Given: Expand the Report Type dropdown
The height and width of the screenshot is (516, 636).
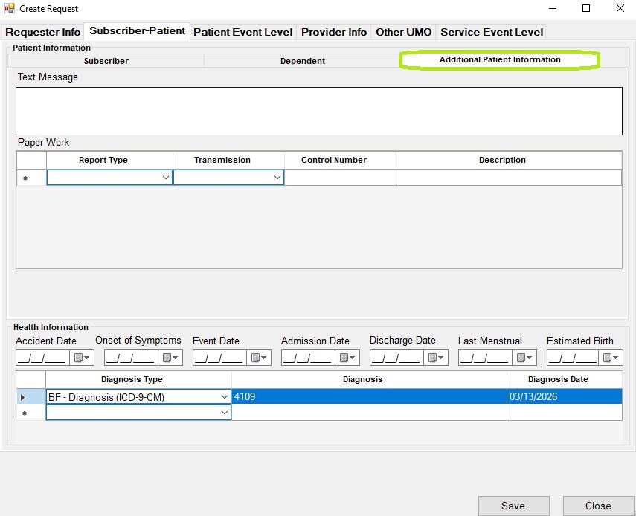Looking at the screenshot, I should (165, 178).
